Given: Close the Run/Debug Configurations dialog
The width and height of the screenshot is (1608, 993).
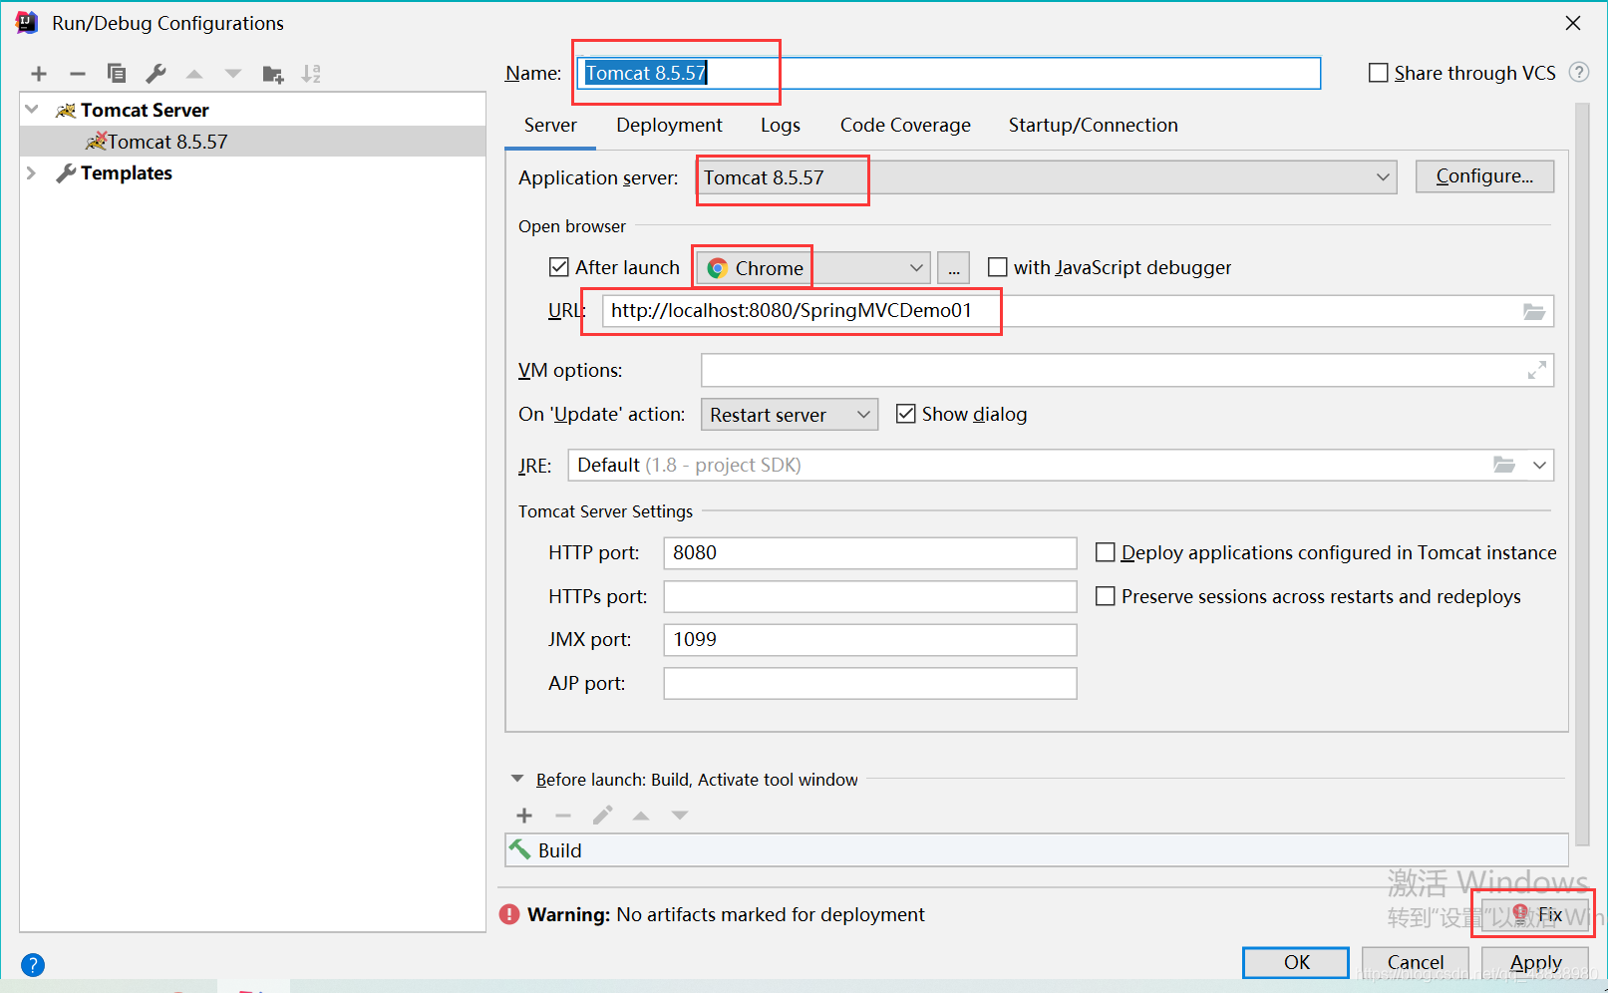Looking at the screenshot, I should coord(1573,23).
